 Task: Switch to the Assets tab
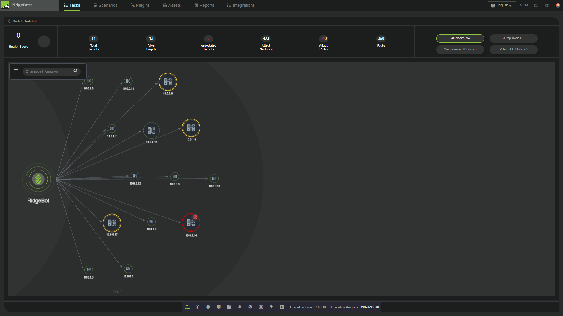pyautogui.click(x=172, y=5)
